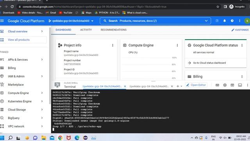Open Chrome from the taskbar
250x141 pixels.
[x=60, y=138]
